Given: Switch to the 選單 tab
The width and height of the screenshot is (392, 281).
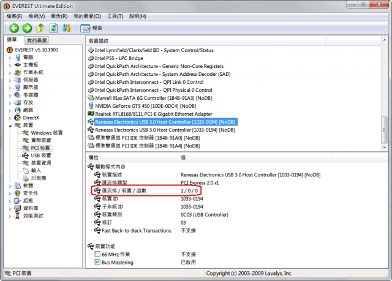Looking at the screenshot, I should 12,40.
